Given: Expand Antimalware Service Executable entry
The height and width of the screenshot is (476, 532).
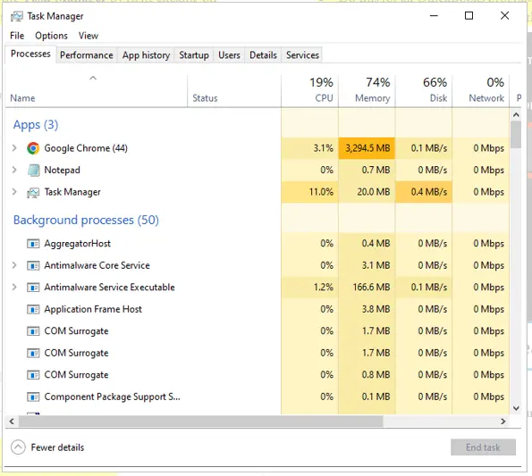Looking at the screenshot, I should 14,288.
